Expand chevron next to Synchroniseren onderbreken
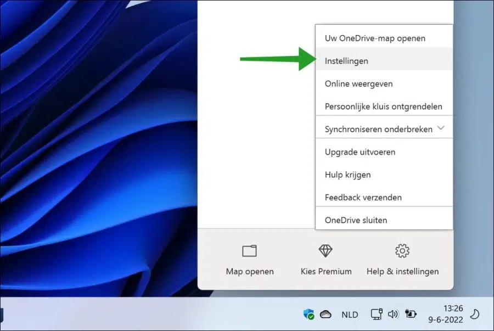The width and height of the screenshot is (494, 331). pyautogui.click(x=441, y=128)
